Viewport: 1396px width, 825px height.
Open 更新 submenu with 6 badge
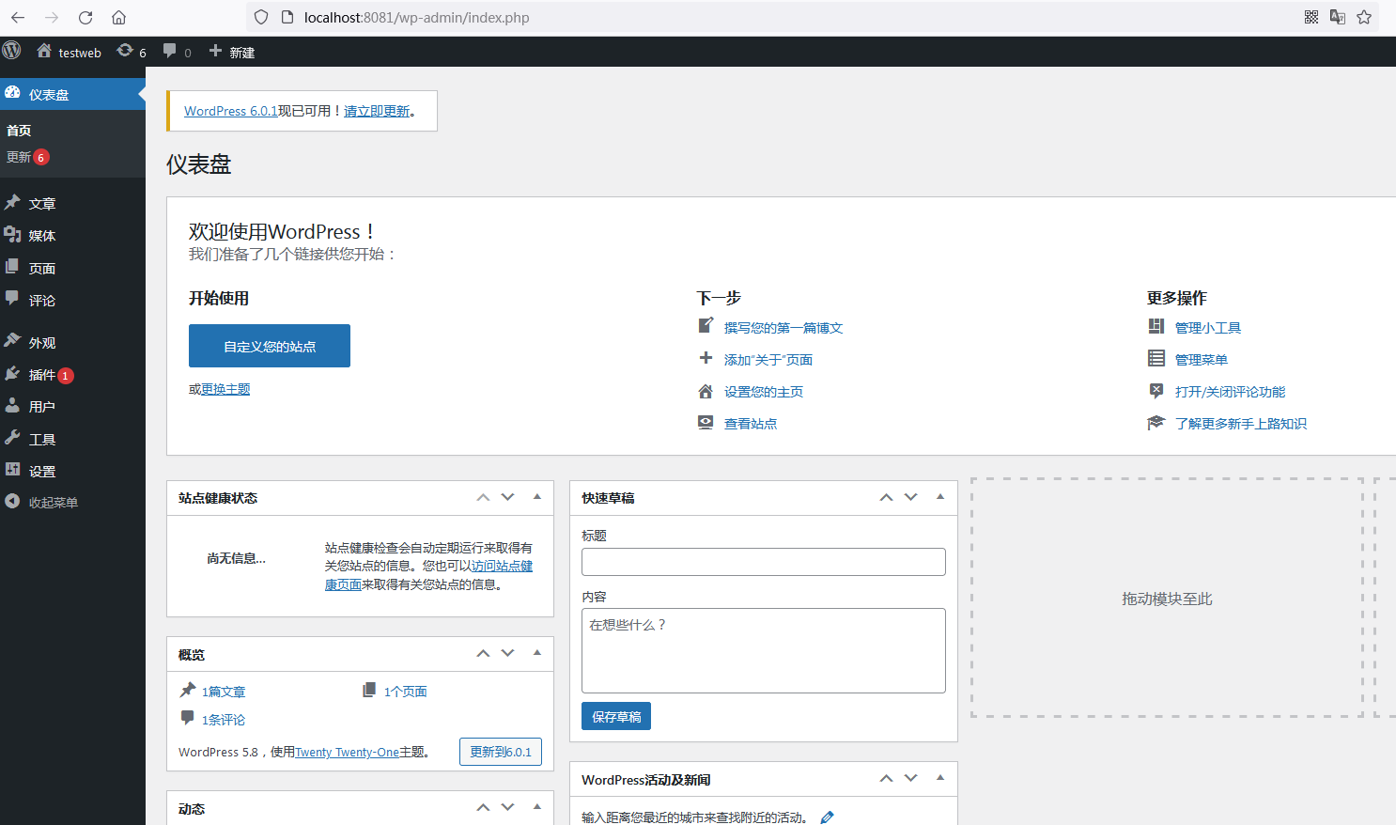click(27, 157)
